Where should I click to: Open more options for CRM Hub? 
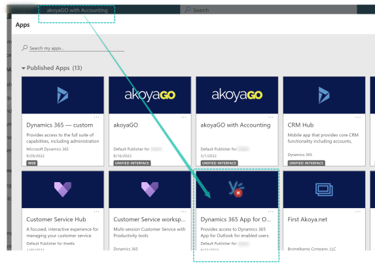pos(358,117)
